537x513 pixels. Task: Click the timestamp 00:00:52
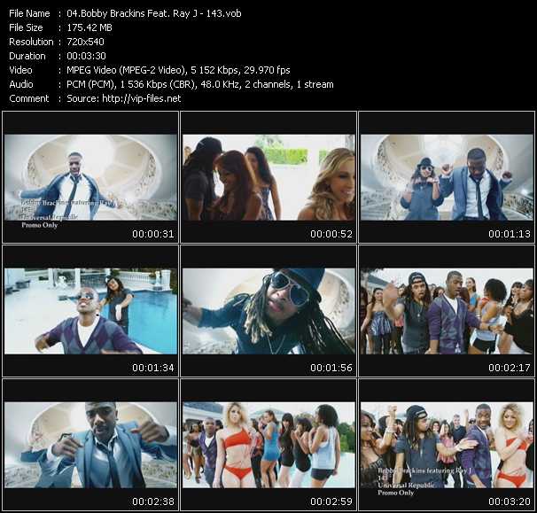click(331, 234)
